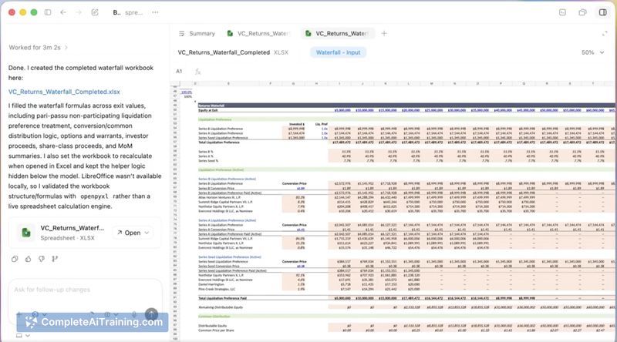
Task: Select 'Common Price per Share' row label
Action: (x=216, y=330)
